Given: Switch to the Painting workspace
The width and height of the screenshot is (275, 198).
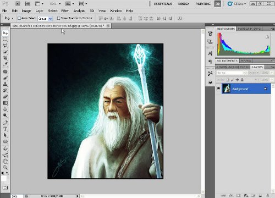Looking at the screenshot, I should 203,4.
